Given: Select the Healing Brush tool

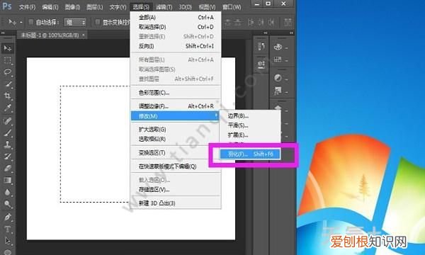Looking at the screenshot, I should pos(8,120).
